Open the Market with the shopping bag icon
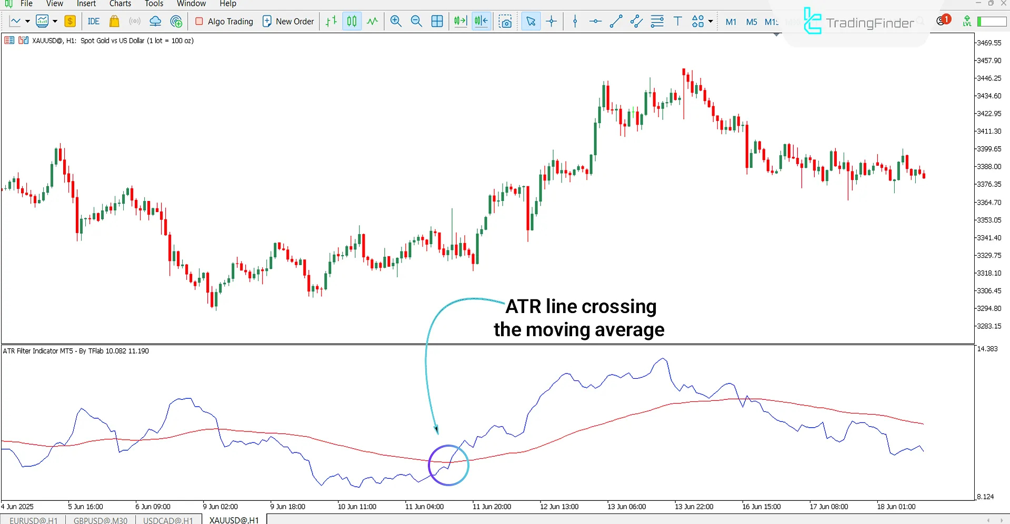Viewport: 1010px width, 524px height. click(x=114, y=21)
